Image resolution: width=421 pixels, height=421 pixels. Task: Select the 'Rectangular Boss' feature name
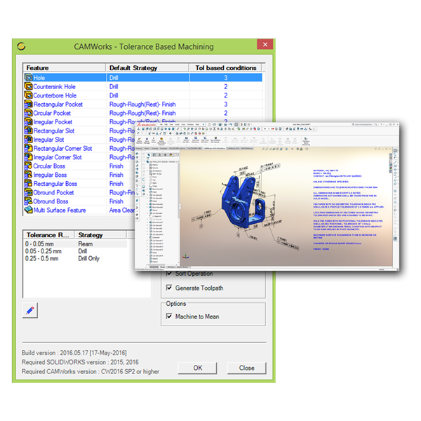[x=55, y=184]
